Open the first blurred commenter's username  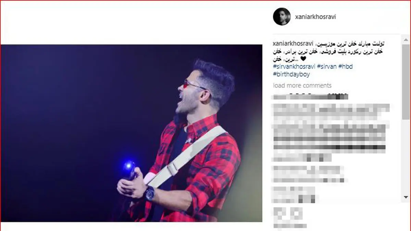click(310, 96)
